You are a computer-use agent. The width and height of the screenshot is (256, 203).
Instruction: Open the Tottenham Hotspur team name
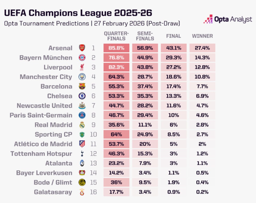[41, 154]
